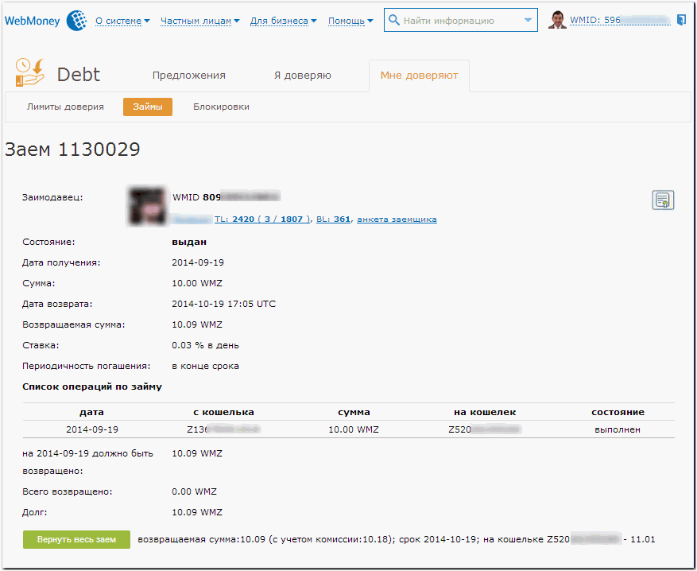Click the return date '2014-10-19 17:05 UTC'
The height and width of the screenshot is (571, 697).
point(223,304)
